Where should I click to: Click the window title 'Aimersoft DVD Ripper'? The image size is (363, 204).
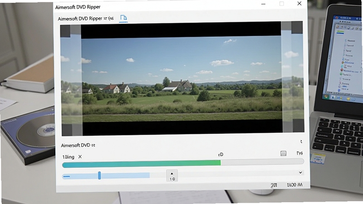click(x=78, y=7)
